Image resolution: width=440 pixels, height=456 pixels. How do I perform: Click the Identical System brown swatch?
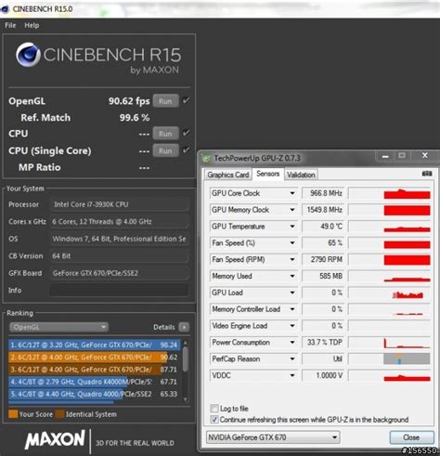59,414
